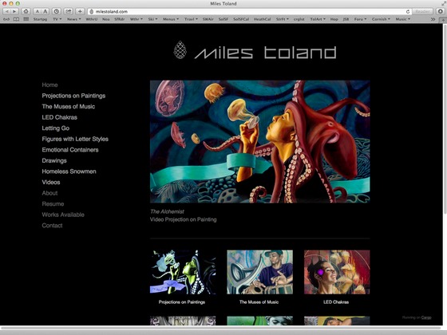Open the Reading List glasses icon
The width and height of the screenshot is (447, 335).
coord(6,19)
